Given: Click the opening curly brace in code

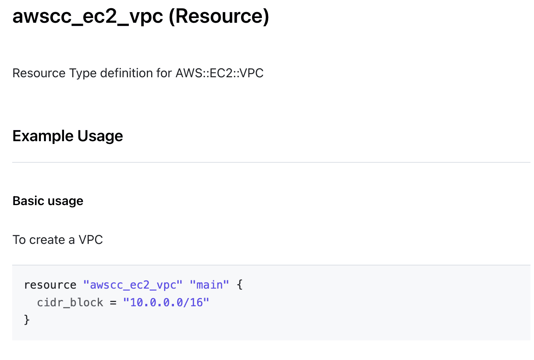Looking at the screenshot, I should 240,285.
